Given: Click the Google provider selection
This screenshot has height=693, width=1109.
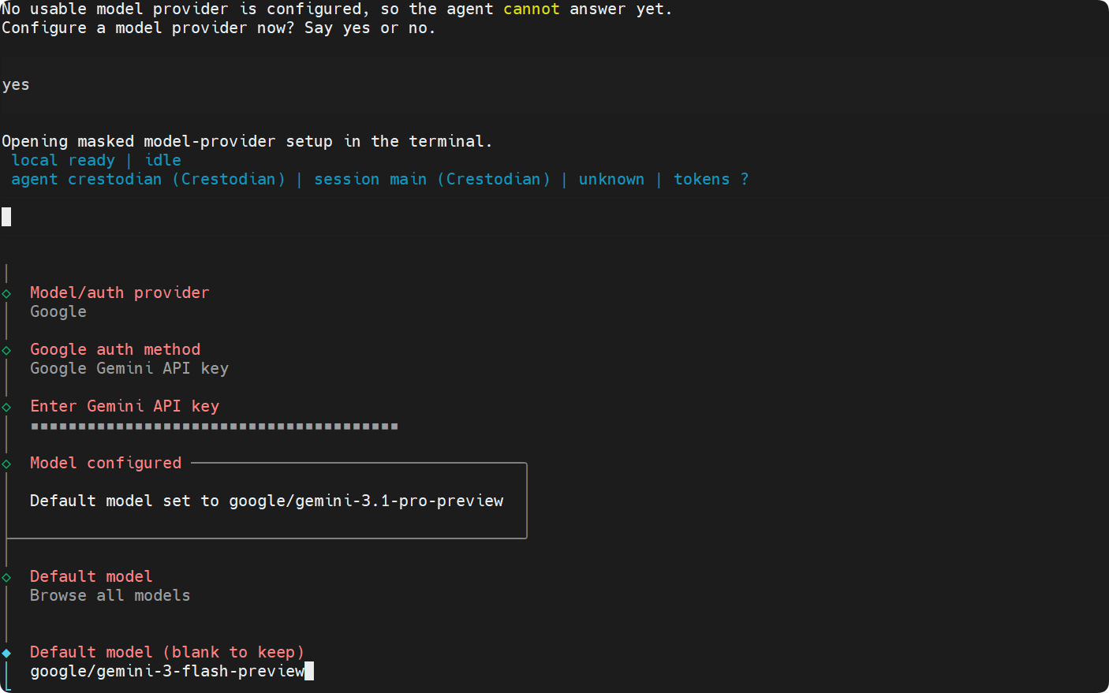Looking at the screenshot, I should 58,311.
